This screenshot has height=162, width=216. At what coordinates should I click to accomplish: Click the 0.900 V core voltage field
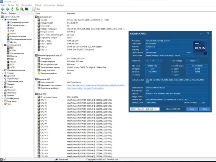(x=192, y=61)
